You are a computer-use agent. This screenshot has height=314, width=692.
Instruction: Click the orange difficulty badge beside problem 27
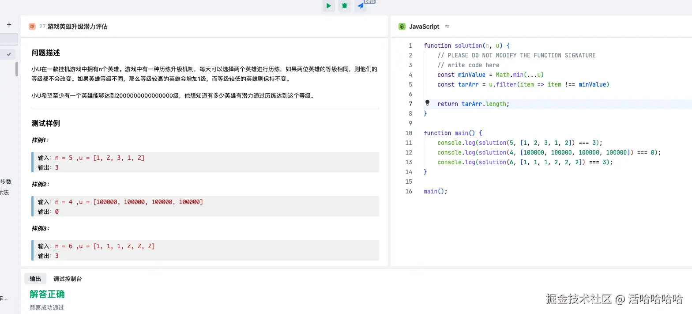32,26
